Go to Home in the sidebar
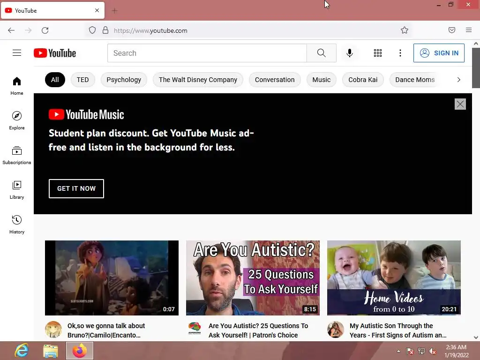 pyautogui.click(x=17, y=86)
